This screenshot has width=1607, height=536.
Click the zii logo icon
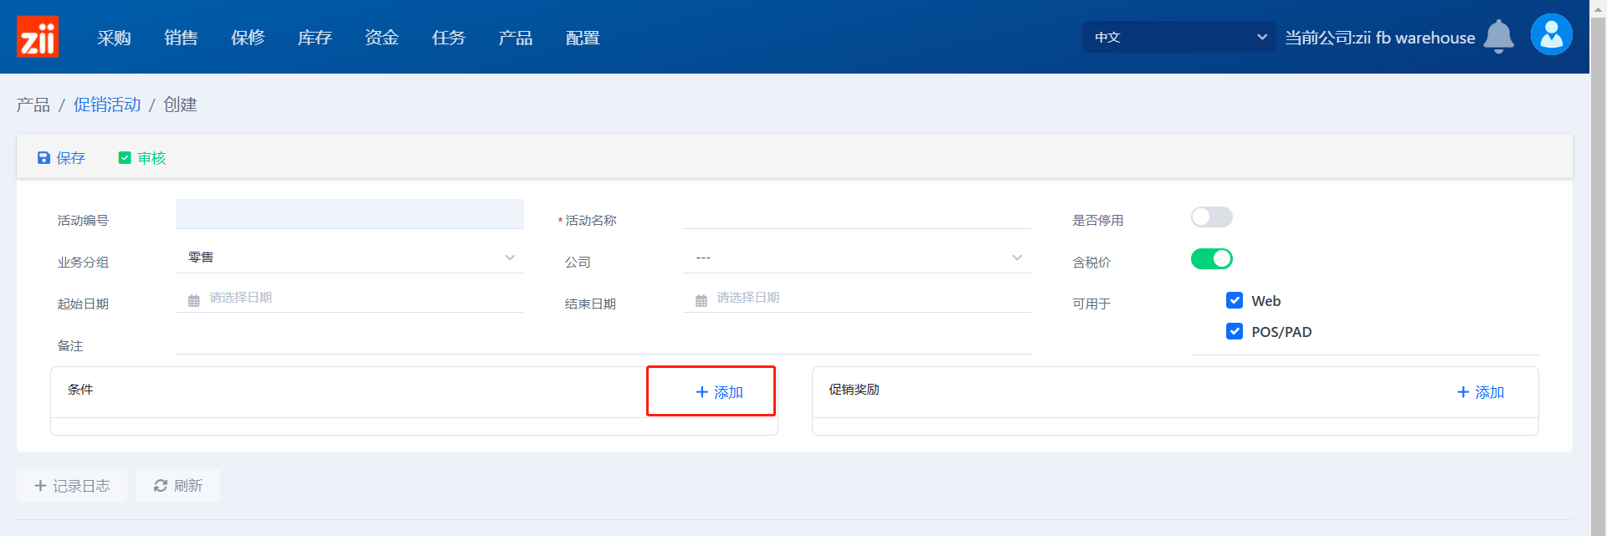tap(38, 37)
